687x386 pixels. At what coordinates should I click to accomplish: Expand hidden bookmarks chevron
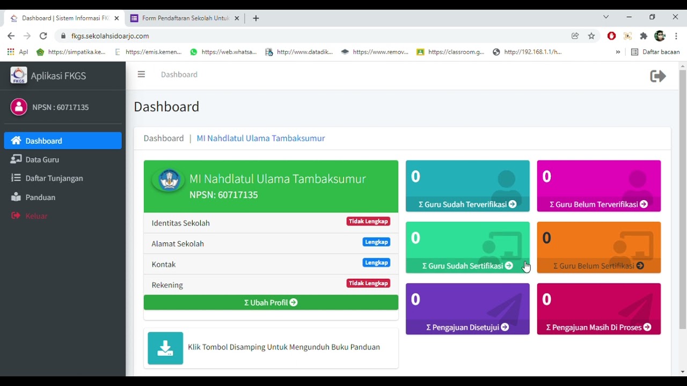click(x=618, y=52)
